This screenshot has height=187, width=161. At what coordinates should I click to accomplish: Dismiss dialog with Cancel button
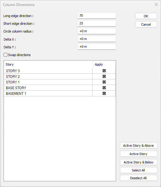tap(146, 24)
